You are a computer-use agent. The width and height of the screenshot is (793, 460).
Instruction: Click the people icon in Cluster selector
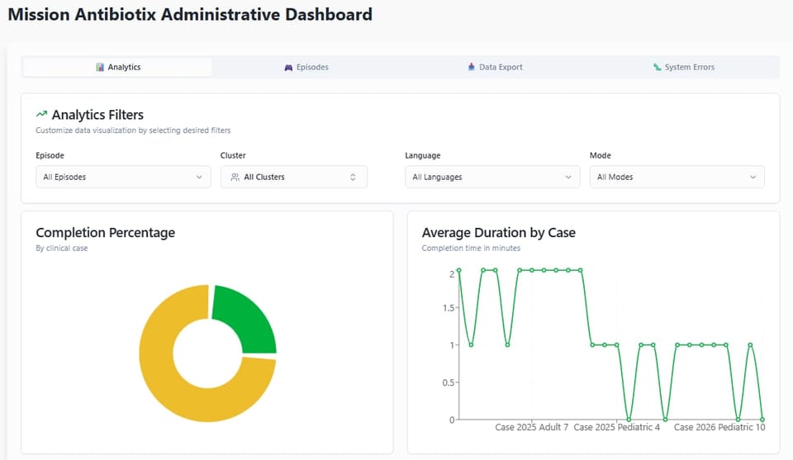[x=235, y=177]
